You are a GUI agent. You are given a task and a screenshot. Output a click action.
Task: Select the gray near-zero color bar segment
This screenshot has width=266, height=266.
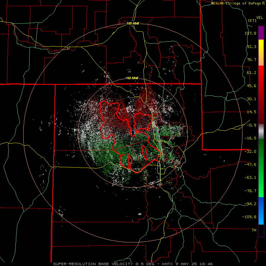click(261, 132)
